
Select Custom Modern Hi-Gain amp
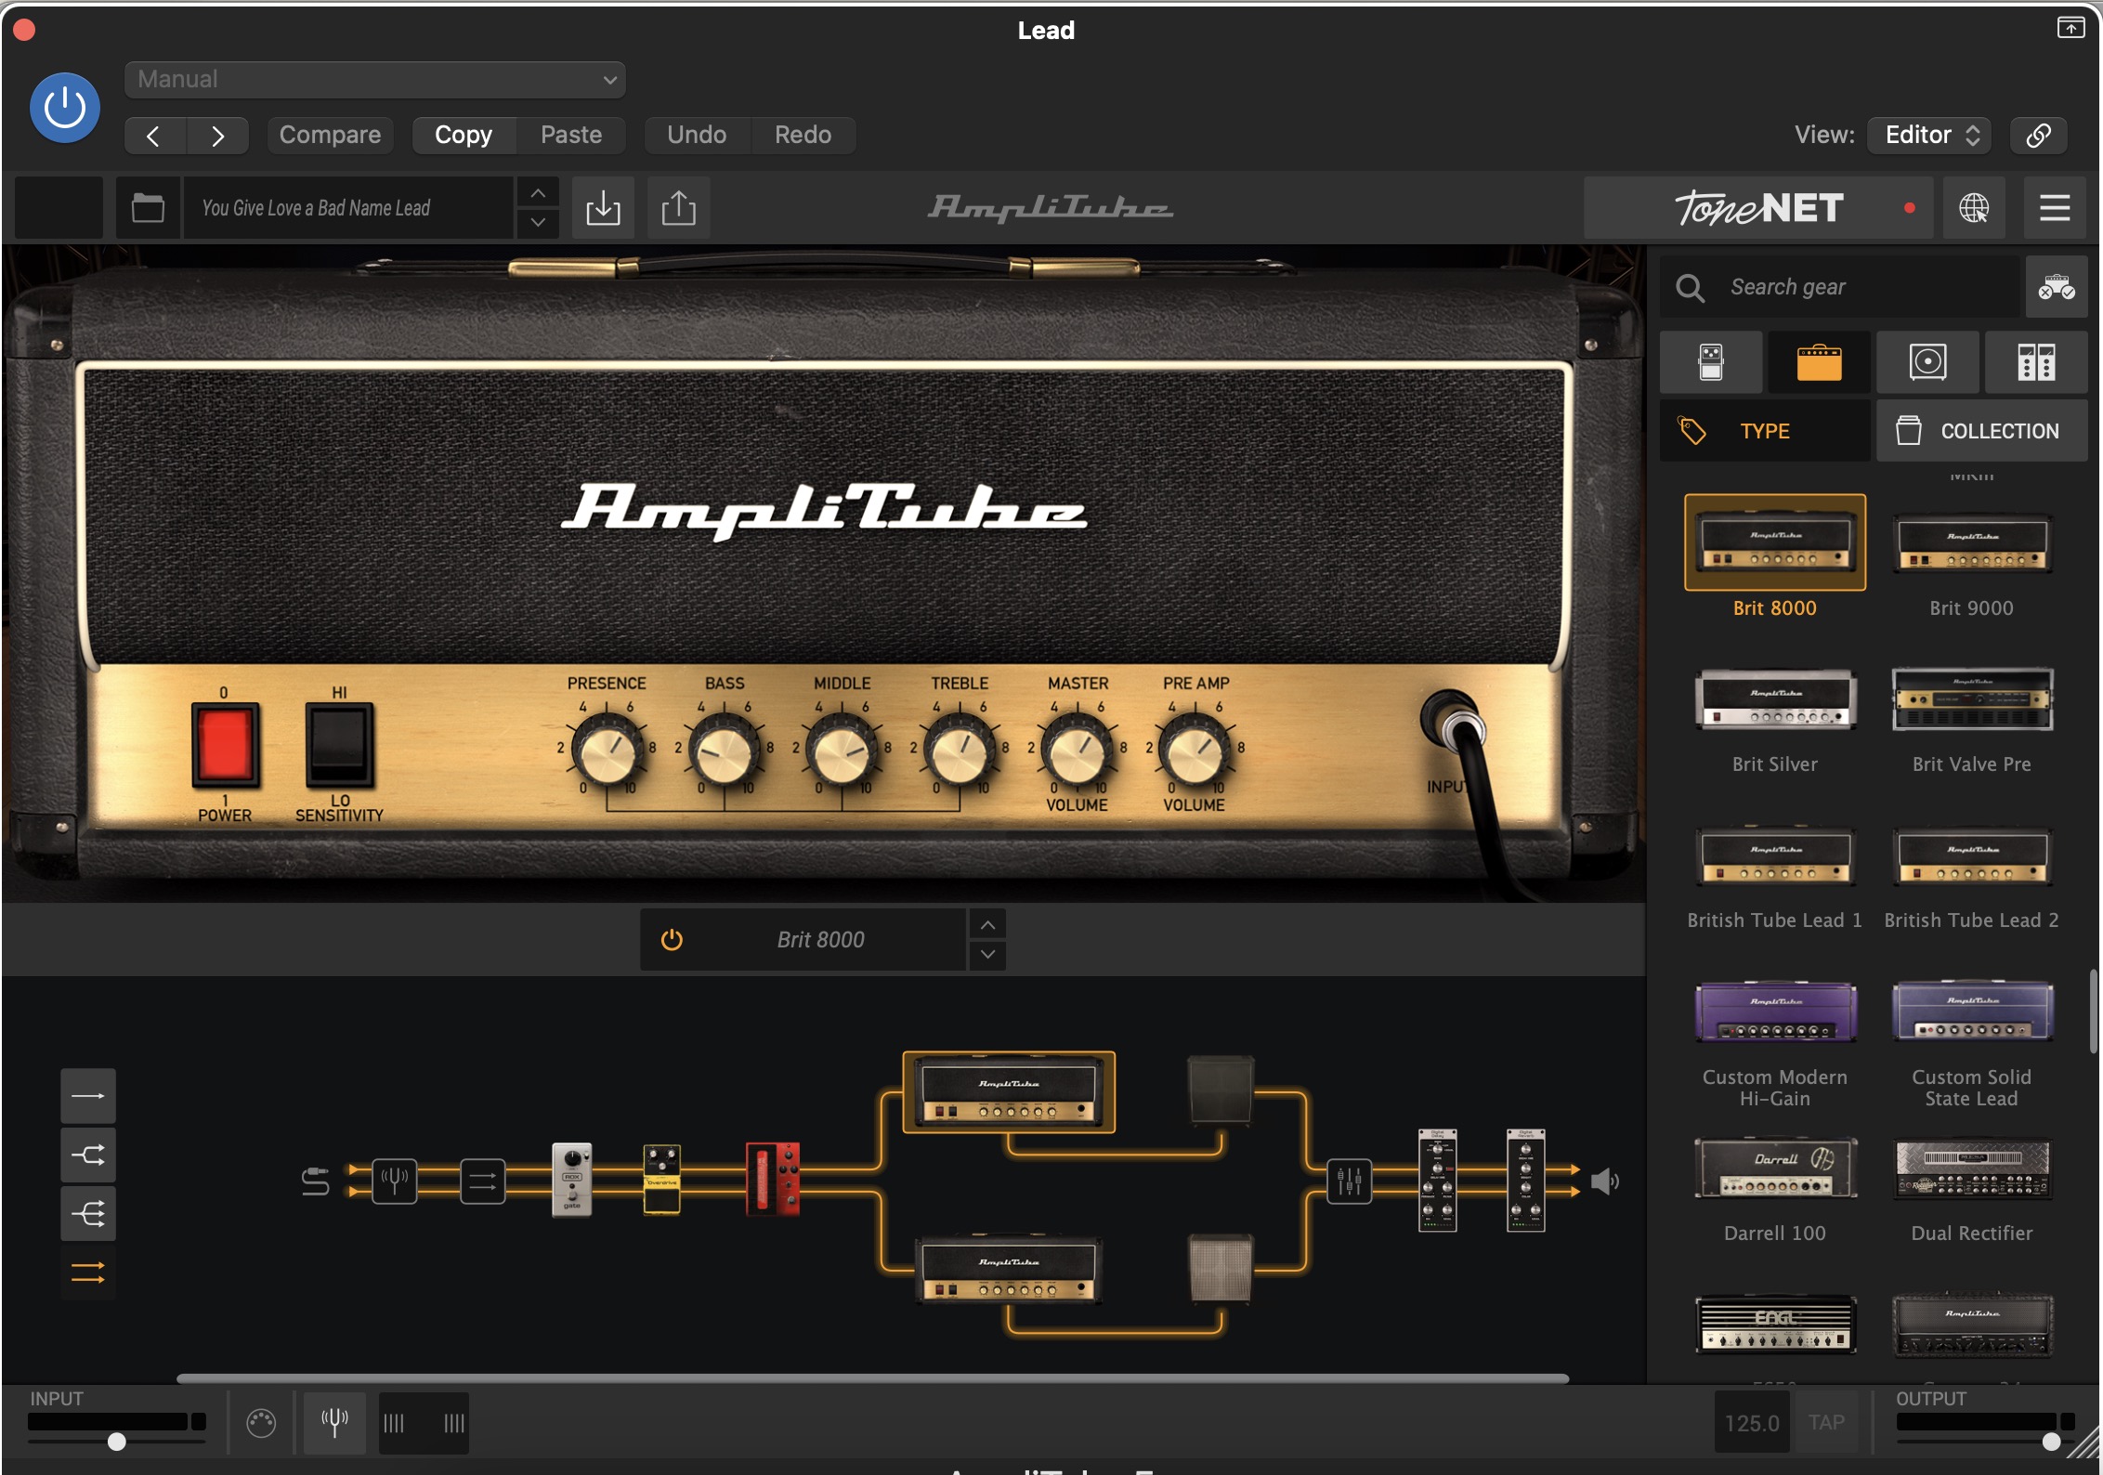(1775, 1012)
